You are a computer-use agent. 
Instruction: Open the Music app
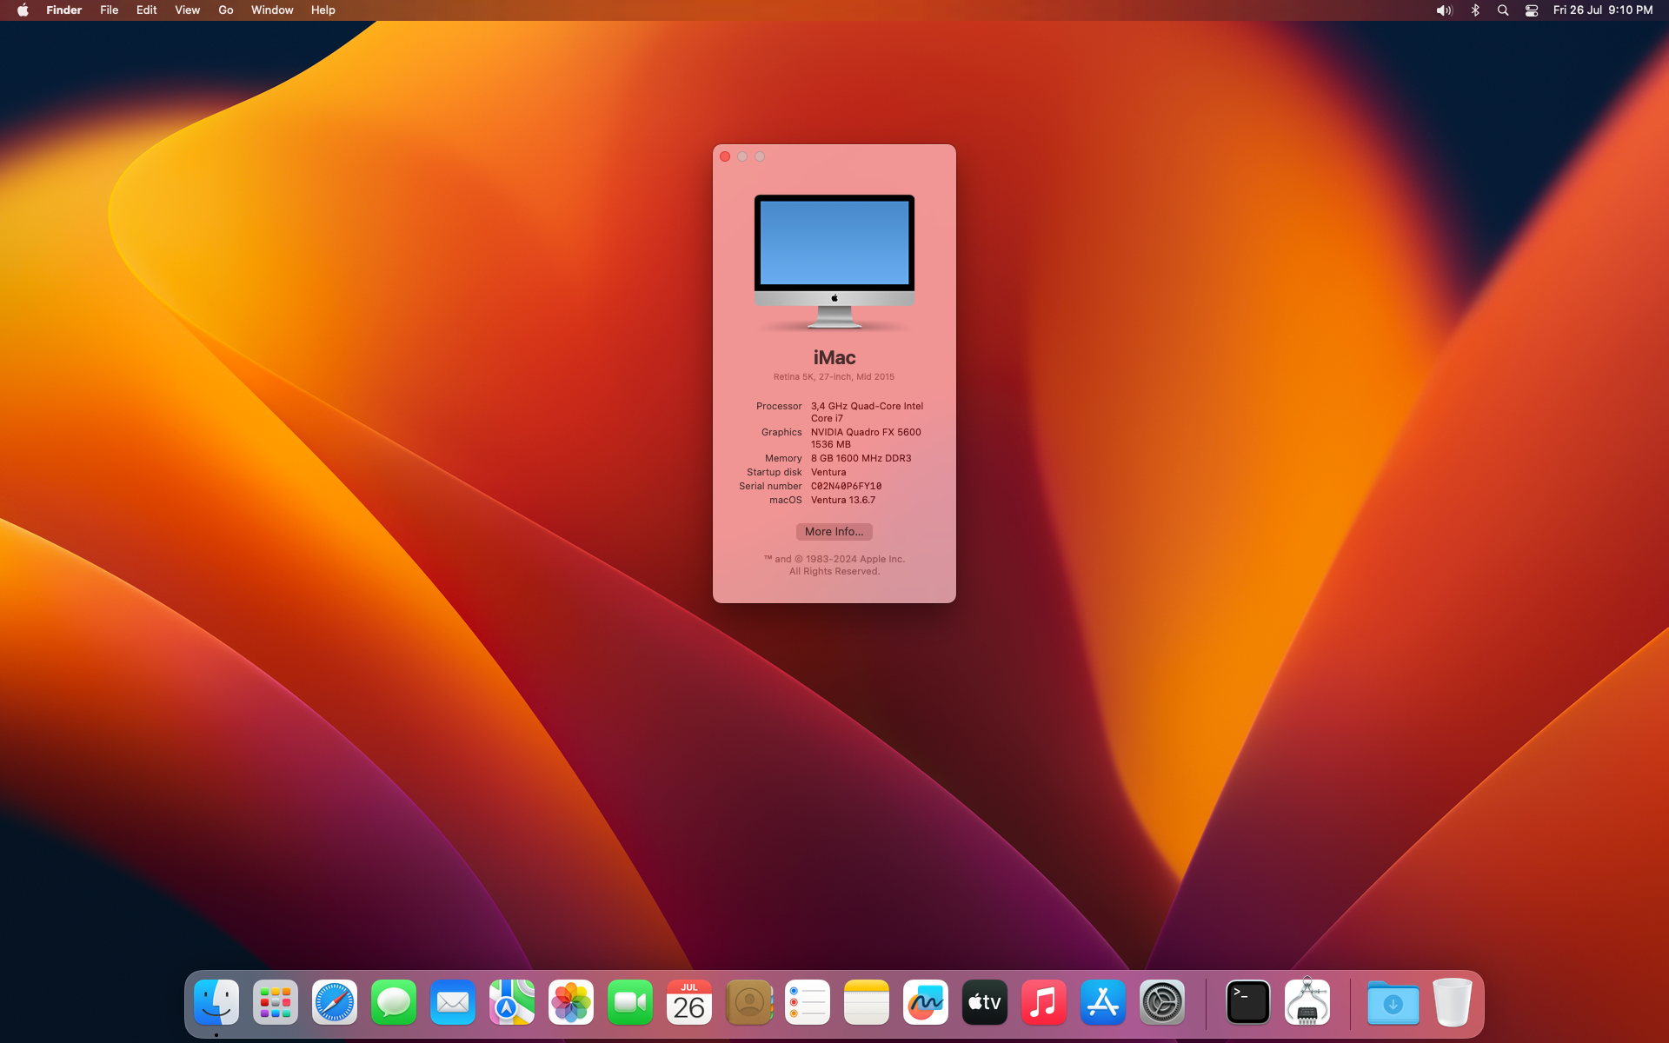coord(1044,1003)
